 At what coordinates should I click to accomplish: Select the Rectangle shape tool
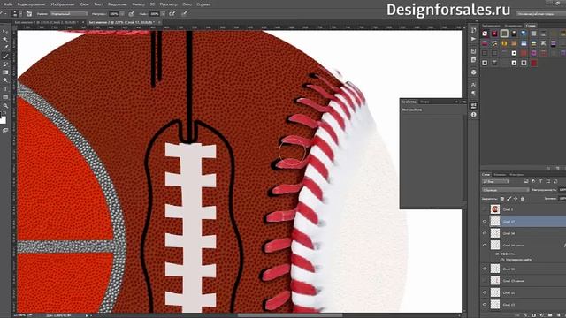click(x=5, y=97)
